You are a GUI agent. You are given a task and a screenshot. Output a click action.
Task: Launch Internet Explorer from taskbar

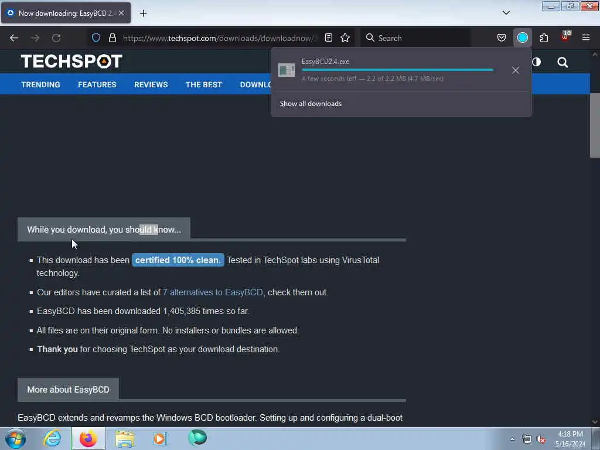(x=52, y=438)
